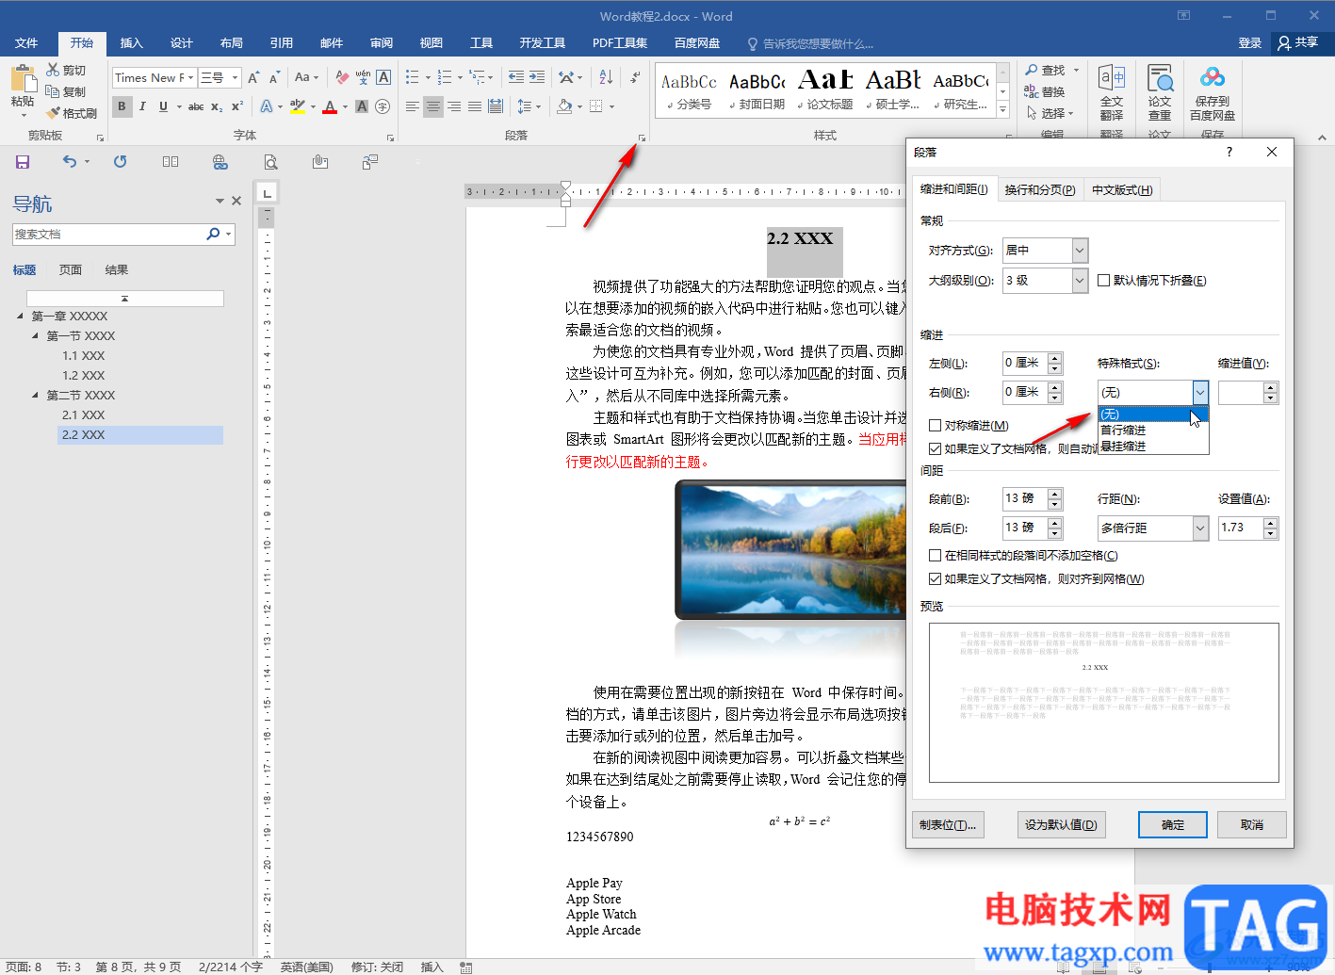Increase font size with grow icon
The image size is (1335, 975).
[x=253, y=77]
